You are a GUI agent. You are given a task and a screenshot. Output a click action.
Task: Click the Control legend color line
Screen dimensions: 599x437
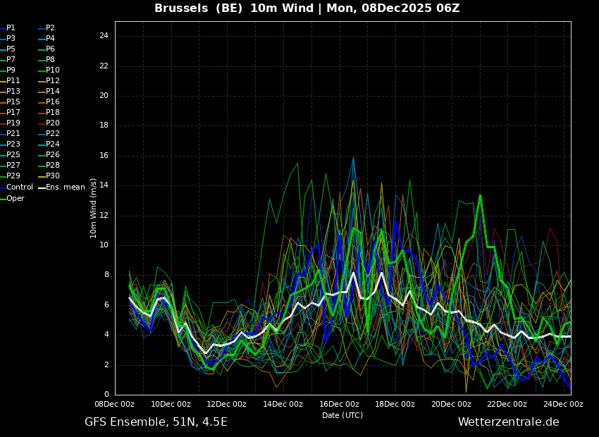3,187
